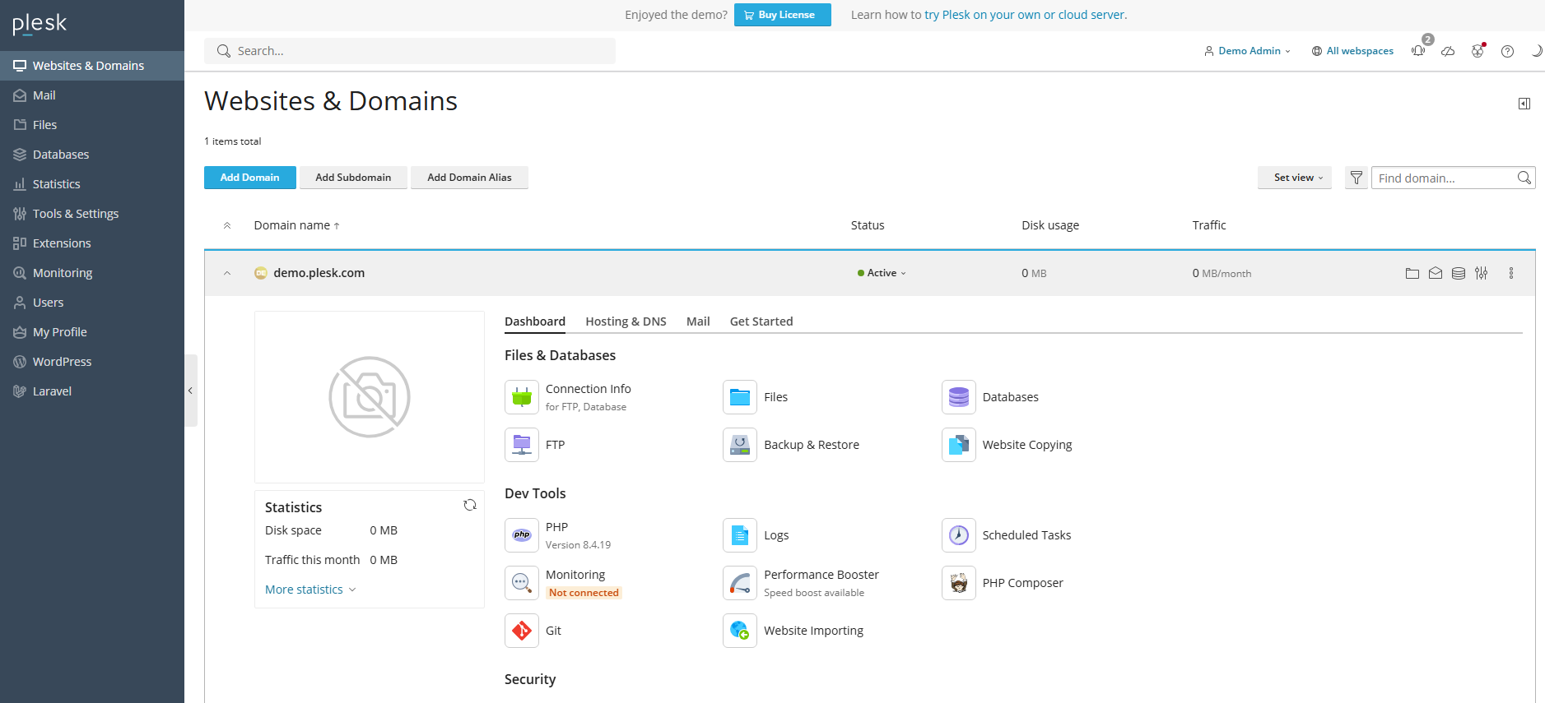Open My Profile in the sidebar
The width and height of the screenshot is (1545, 703).
pyautogui.click(x=92, y=332)
